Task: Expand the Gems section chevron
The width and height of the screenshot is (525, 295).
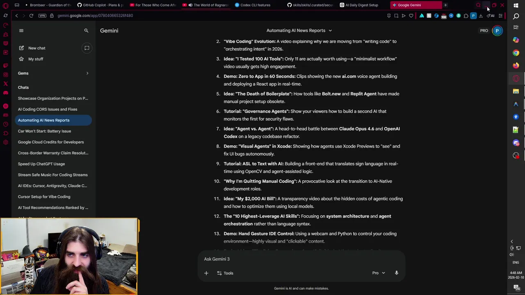Action: pyautogui.click(x=87, y=73)
